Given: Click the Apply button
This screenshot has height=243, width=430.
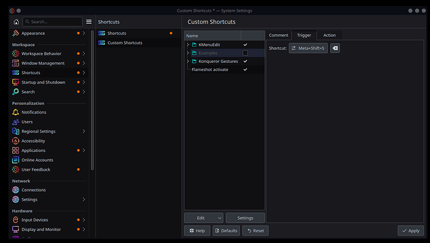Looking at the screenshot, I should pyautogui.click(x=411, y=231).
